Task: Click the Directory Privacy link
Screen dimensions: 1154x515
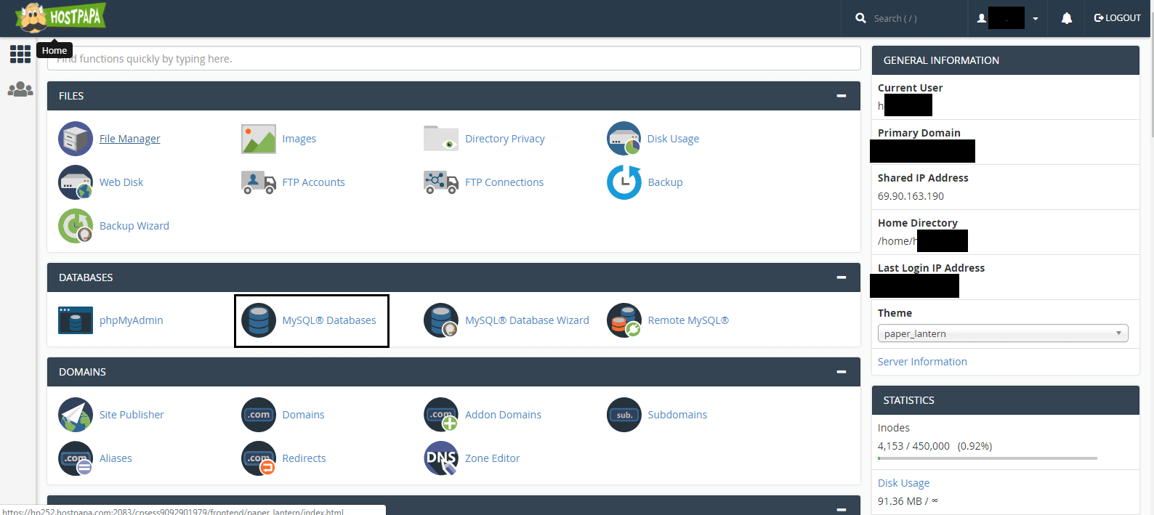Action: 505,139
